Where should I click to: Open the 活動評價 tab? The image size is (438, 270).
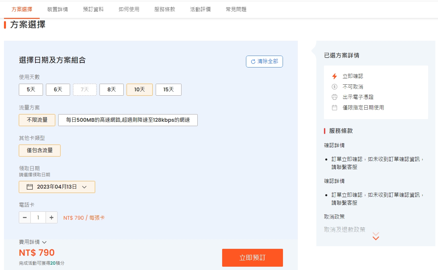(200, 9)
